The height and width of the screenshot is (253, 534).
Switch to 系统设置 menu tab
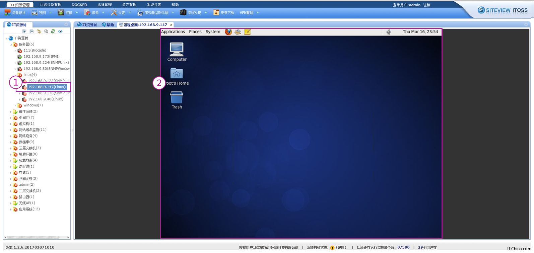tap(154, 5)
